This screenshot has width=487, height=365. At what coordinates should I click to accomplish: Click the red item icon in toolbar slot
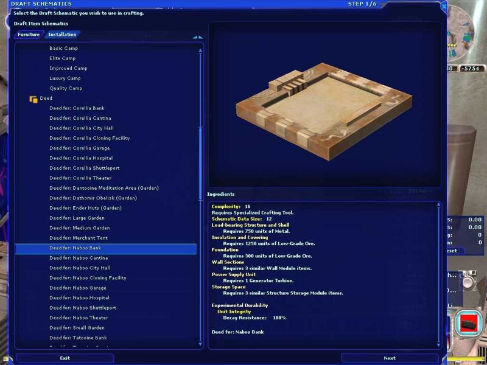point(468,323)
